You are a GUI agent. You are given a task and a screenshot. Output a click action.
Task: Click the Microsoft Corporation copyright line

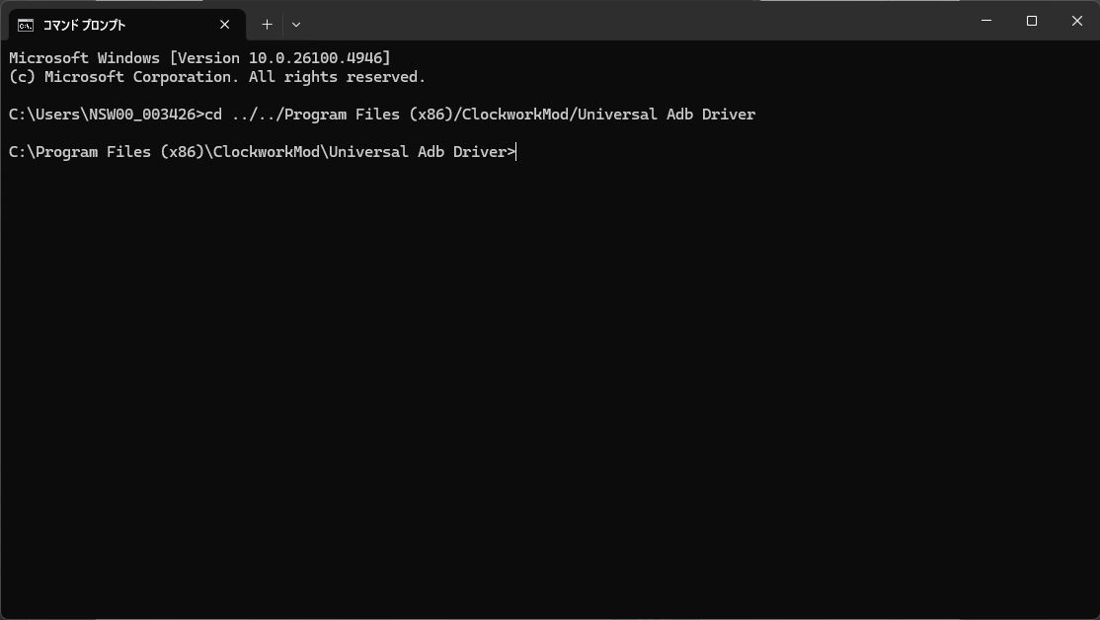click(x=217, y=77)
